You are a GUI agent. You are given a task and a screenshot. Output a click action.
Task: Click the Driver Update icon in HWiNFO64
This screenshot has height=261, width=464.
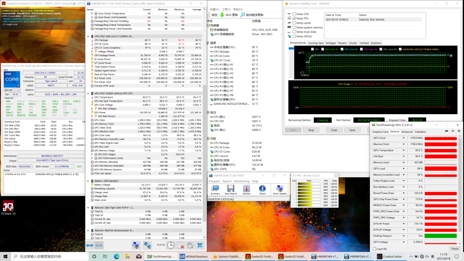(280, 188)
